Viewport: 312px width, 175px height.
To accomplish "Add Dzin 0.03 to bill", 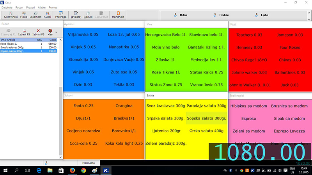I will (x=83, y=84).
